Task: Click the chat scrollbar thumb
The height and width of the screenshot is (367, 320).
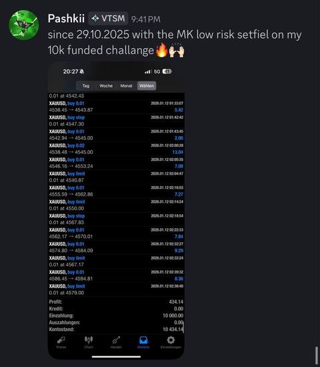Action: click(317, 355)
